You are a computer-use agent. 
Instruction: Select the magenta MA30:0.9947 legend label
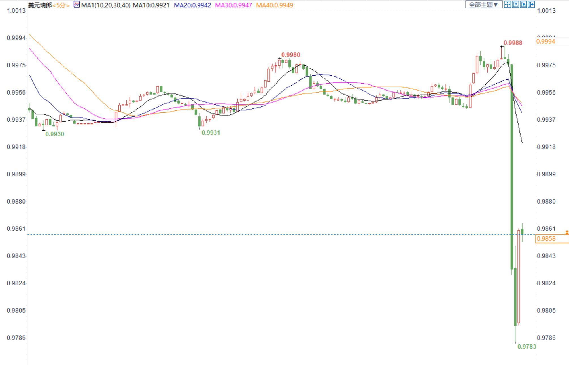[x=233, y=5]
